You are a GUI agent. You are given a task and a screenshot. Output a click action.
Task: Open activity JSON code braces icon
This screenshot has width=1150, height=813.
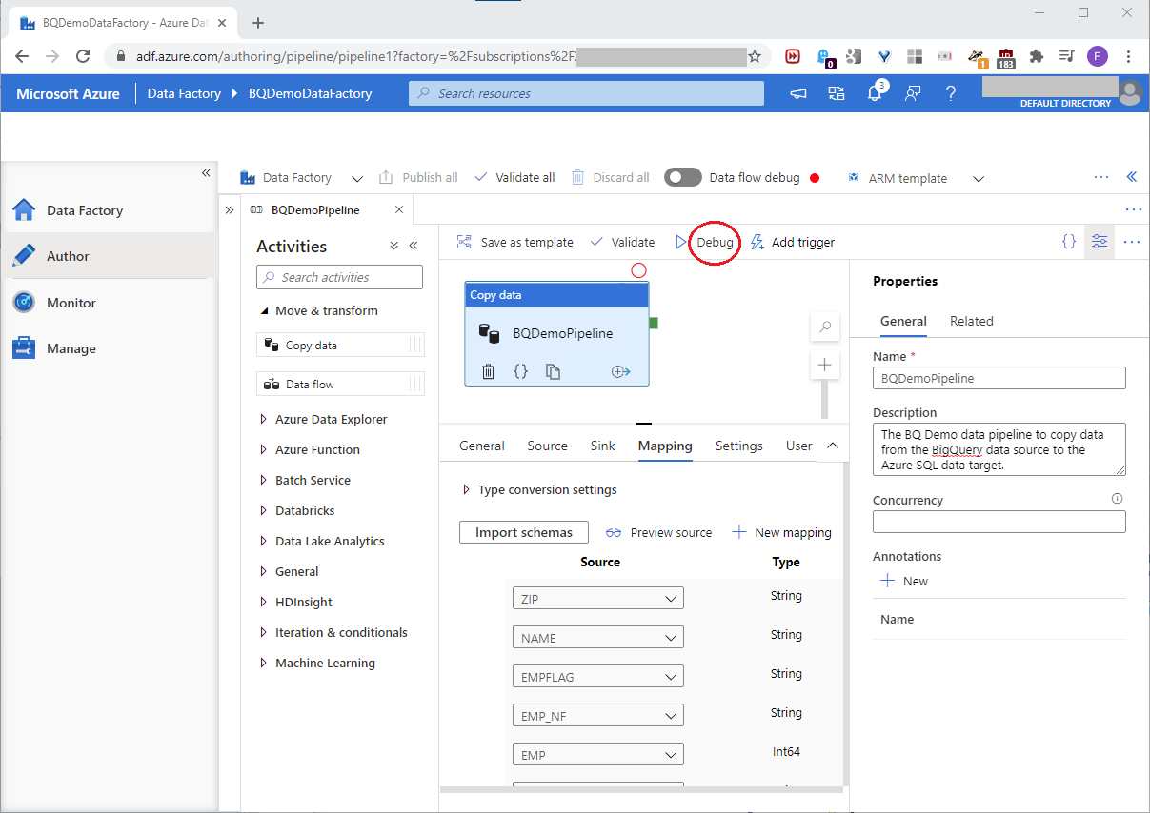520,371
